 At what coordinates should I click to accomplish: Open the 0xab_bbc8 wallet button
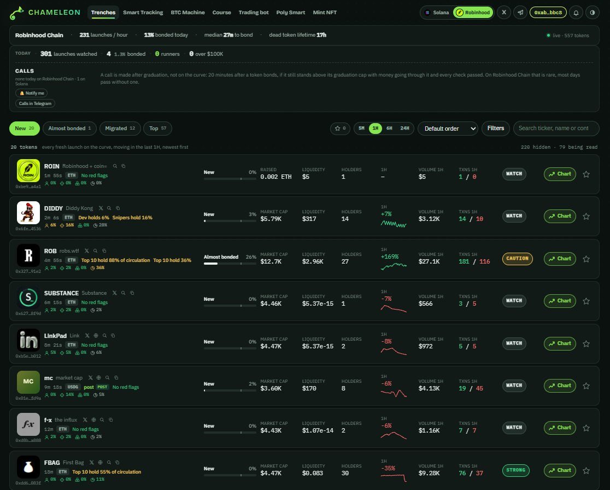(548, 13)
